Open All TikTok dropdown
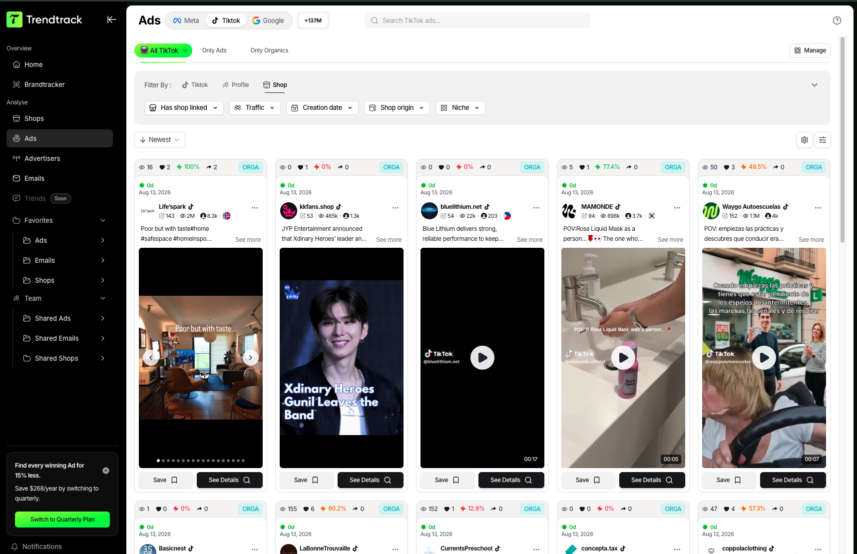 (x=163, y=50)
